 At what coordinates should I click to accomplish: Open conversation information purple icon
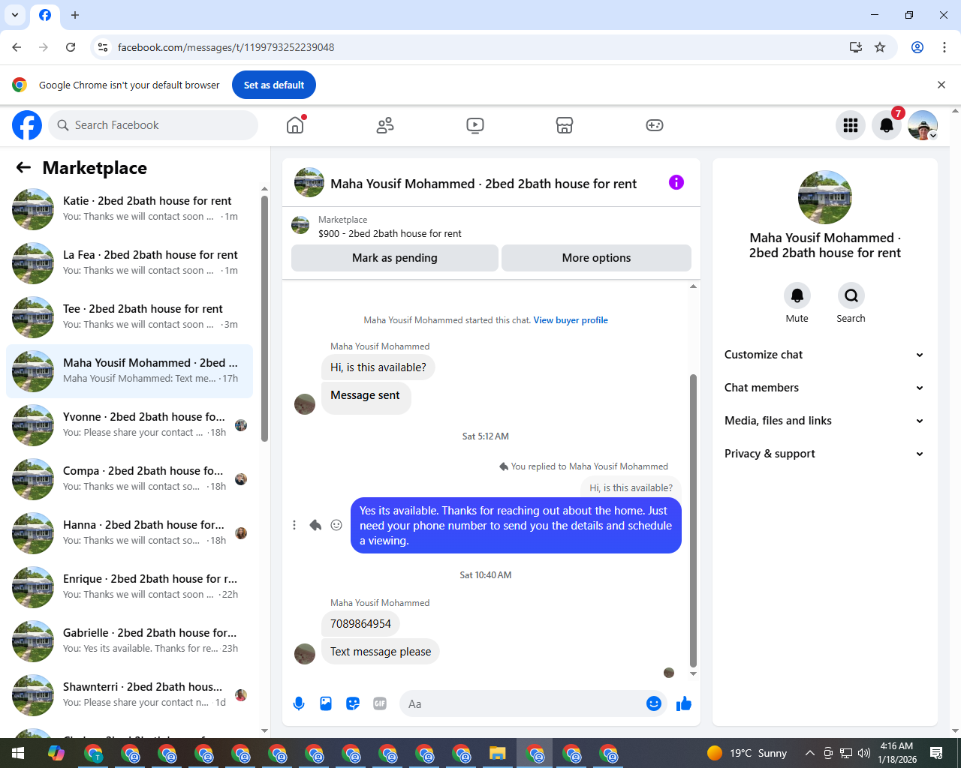[x=676, y=182]
